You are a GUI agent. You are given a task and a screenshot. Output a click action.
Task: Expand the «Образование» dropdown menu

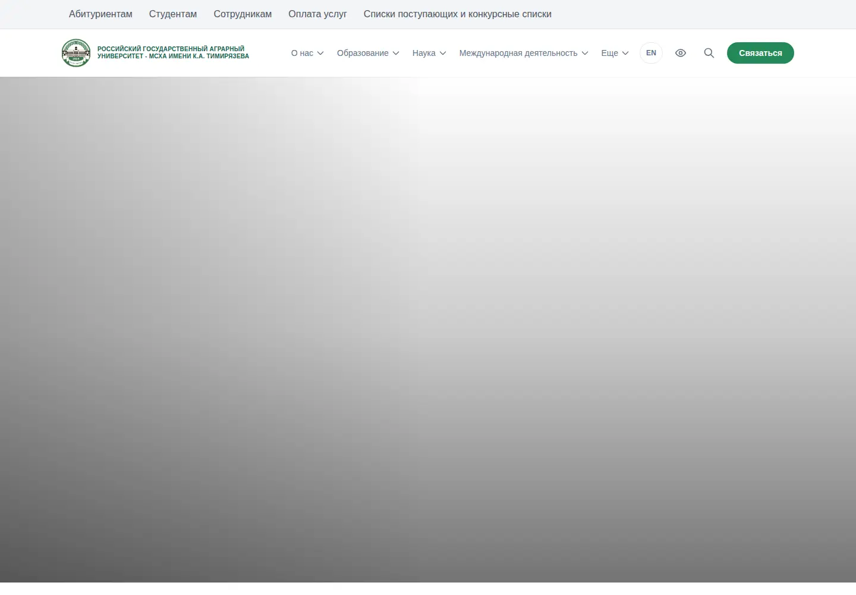pos(368,53)
